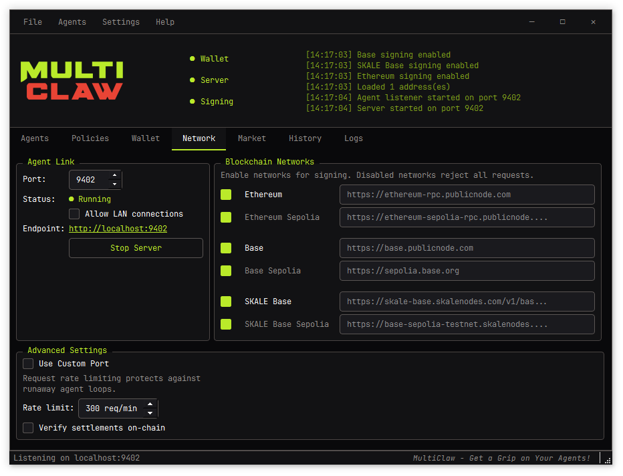This screenshot has width=623, height=476.
Task: Switch to the Logs tab
Action: [x=354, y=138]
